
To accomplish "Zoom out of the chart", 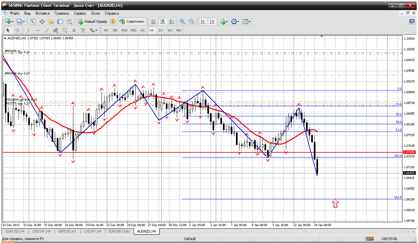I will (191, 21).
